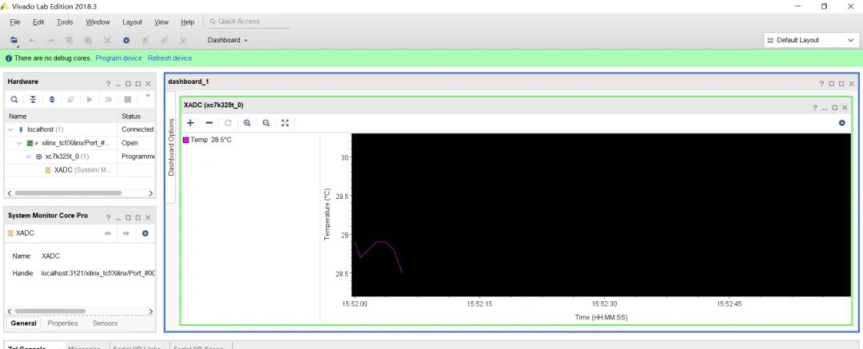
Task: Click the Temp 28.5°C legend entry
Action: coord(208,140)
